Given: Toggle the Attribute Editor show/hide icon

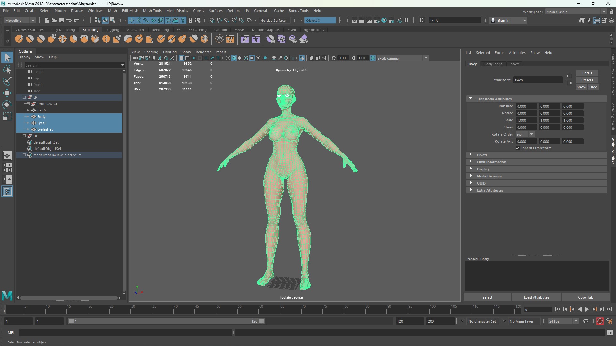Looking at the screenshot, I should pyautogui.click(x=597, y=20).
